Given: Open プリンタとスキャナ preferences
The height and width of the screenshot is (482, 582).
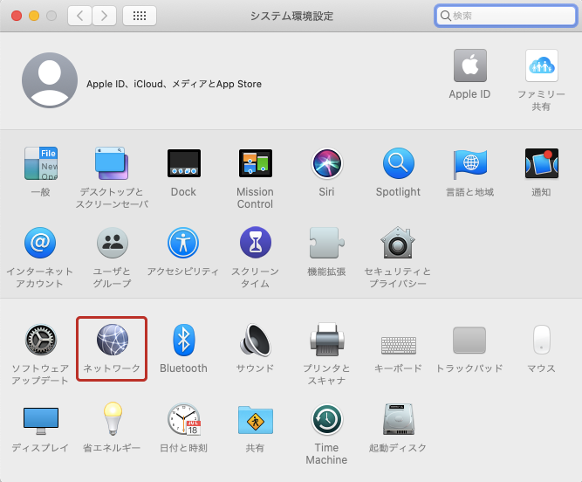Looking at the screenshot, I should click(x=327, y=340).
